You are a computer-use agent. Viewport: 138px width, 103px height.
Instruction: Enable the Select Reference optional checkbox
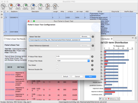click(57, 45)
